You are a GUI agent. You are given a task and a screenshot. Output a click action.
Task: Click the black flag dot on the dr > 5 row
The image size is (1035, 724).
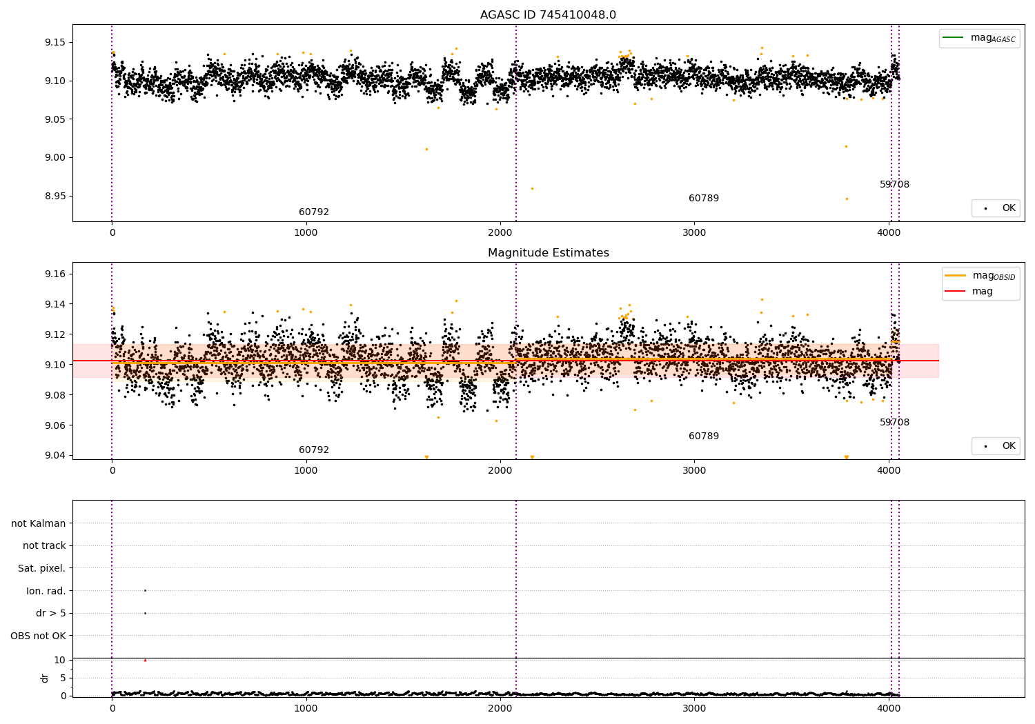[x=145, y=613]
